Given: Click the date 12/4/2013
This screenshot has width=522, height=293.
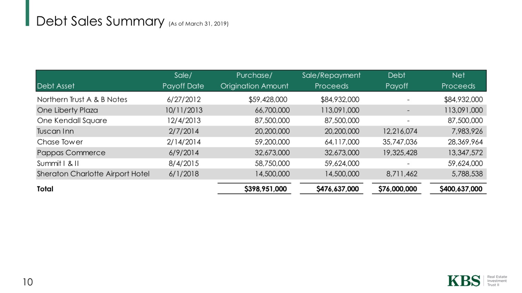Looking at the screenshot, I should 184,121.
